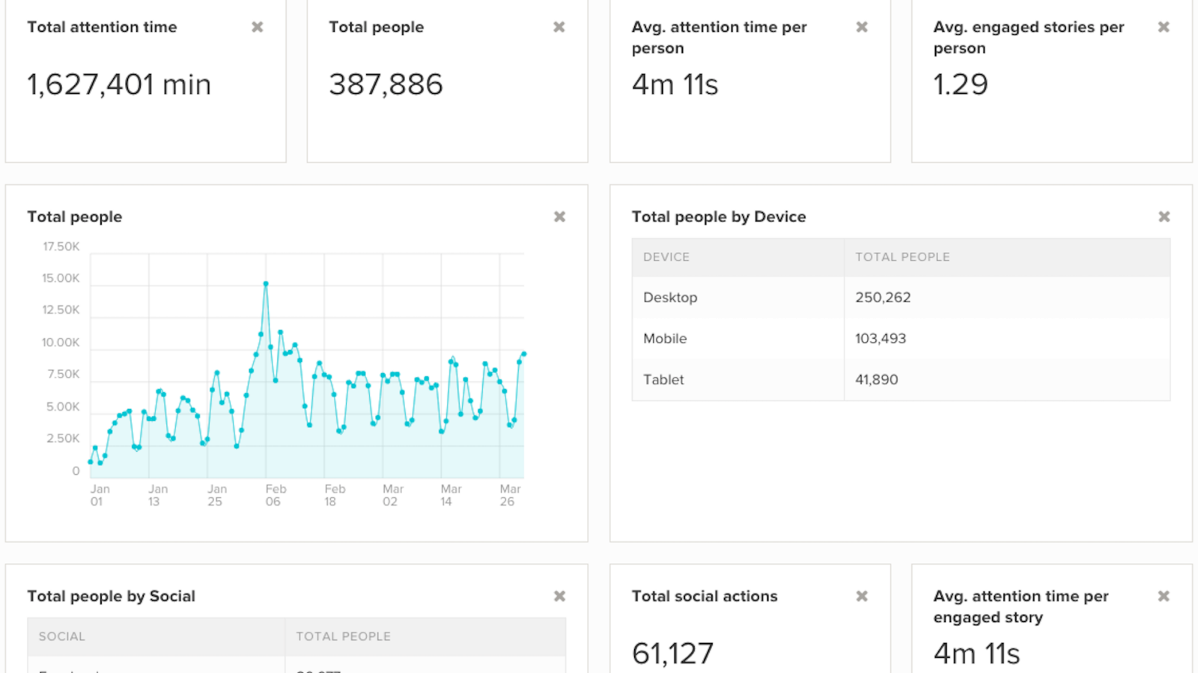Sort social table by SOCIAL column header
Image resolution: width=1198 pixels, height=673 pixels.
61,636
